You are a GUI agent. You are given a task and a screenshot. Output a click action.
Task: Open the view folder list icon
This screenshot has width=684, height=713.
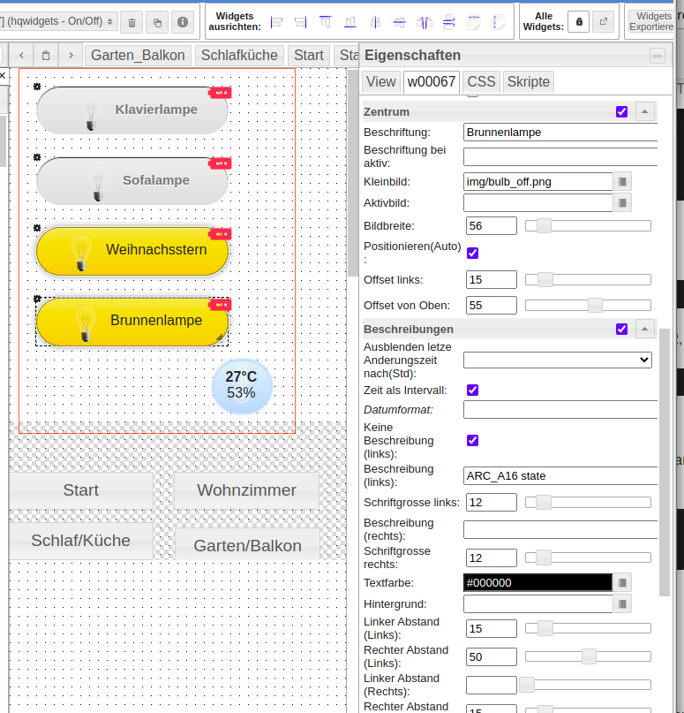(x=46, y=56)
